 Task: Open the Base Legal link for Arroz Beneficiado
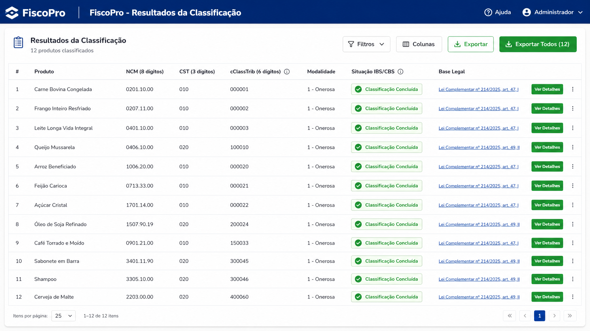tap(479, 167)
